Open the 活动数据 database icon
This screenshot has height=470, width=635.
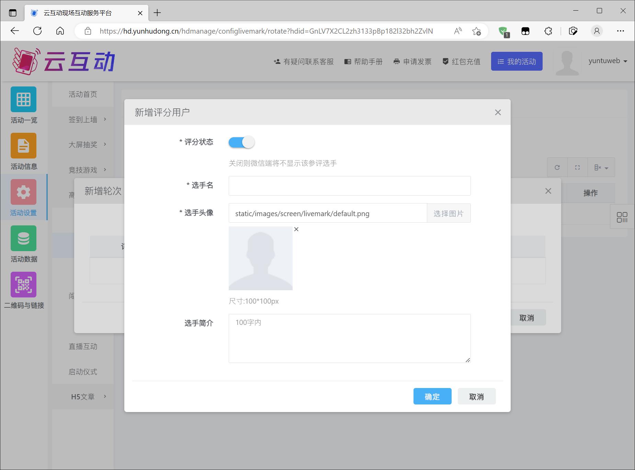click(23, 238)
